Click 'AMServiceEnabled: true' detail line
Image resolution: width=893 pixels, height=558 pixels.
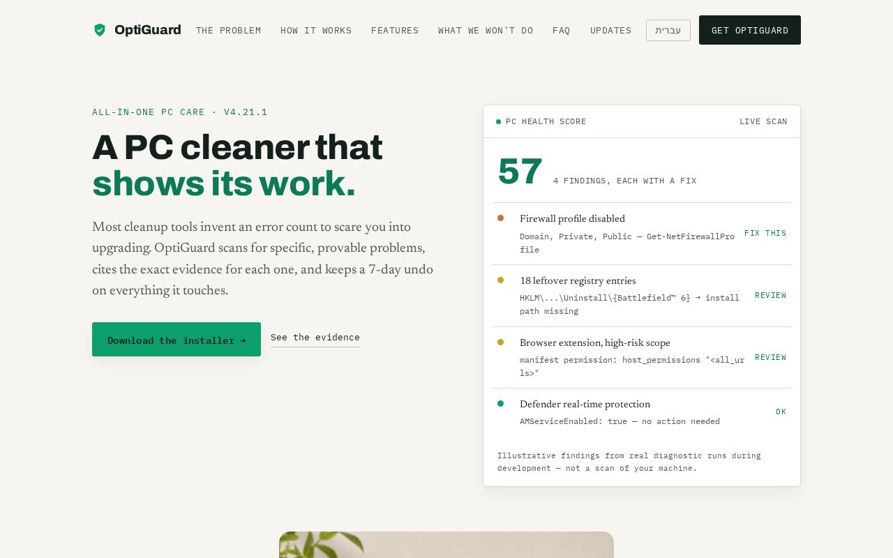coord(620,421)
